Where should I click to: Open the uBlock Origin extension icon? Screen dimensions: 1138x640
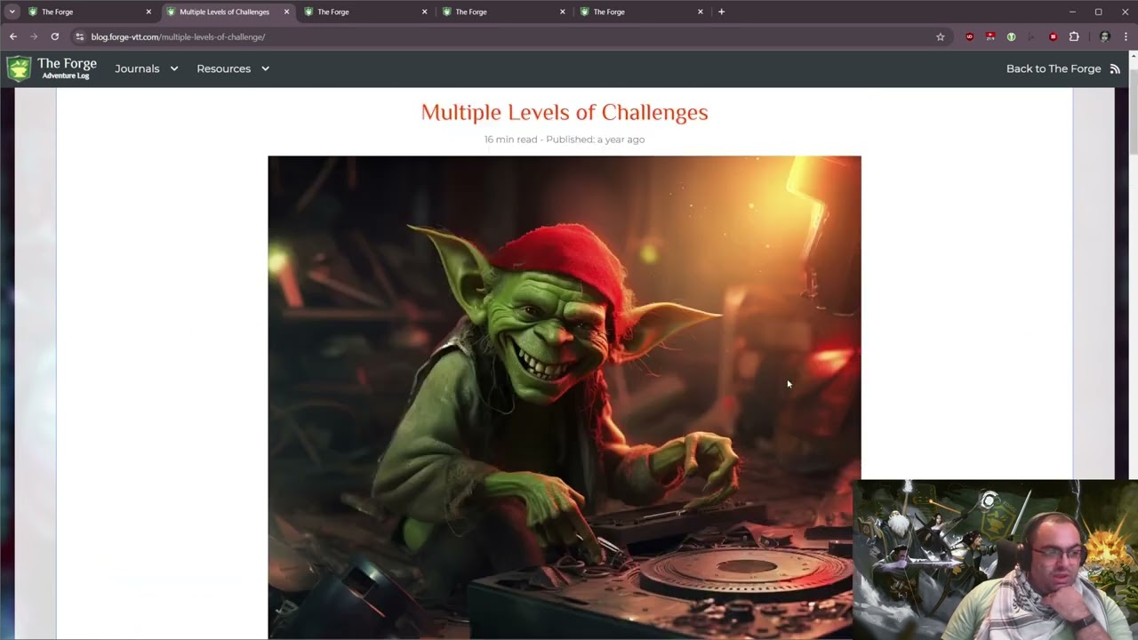pos(969,36)
